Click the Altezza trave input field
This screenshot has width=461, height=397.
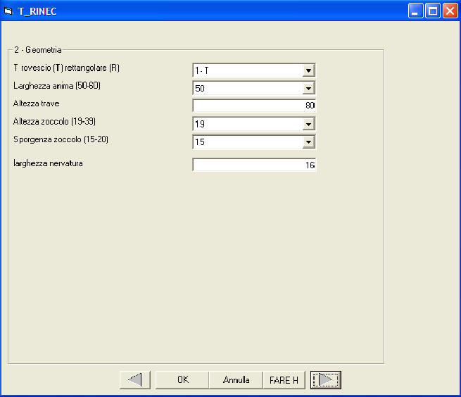pyautogui.click(x=253, y=106)
